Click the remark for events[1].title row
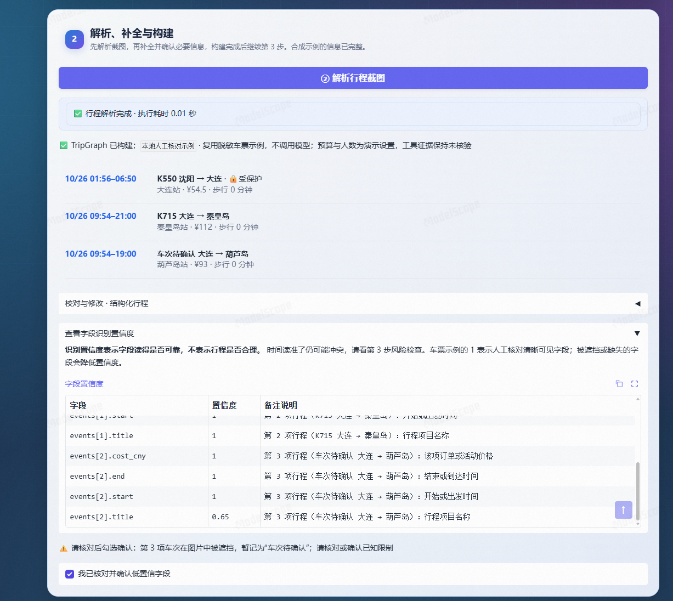Screen dimensions: 673x601 point(356,435)
